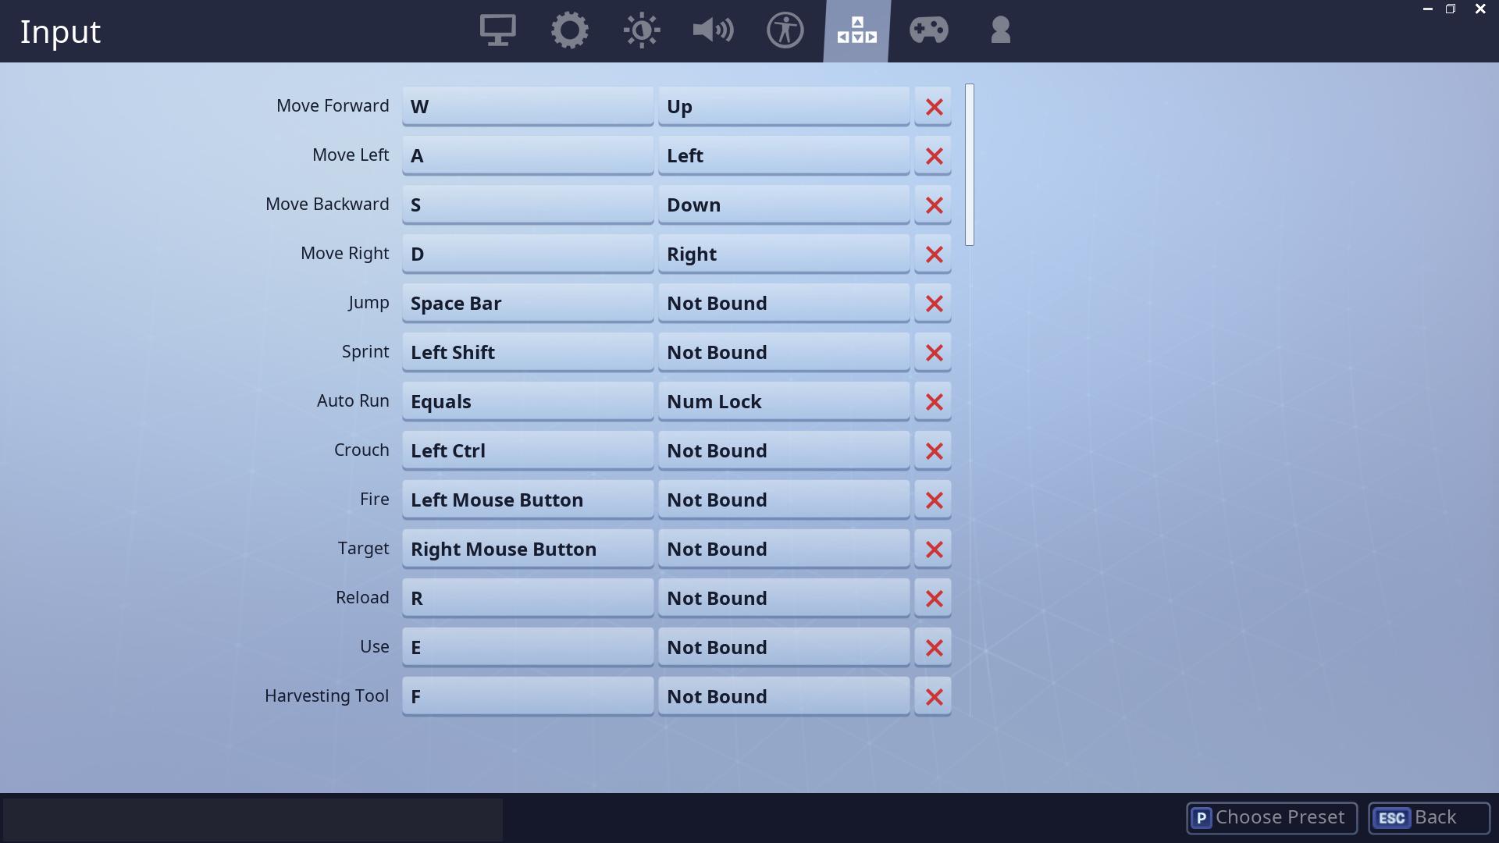Open the Display settings tab

(x=497, y=29)
